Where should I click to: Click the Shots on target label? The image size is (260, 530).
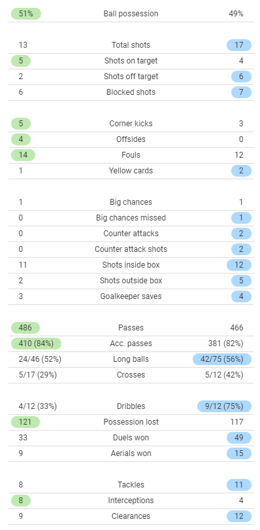(131, 61)
